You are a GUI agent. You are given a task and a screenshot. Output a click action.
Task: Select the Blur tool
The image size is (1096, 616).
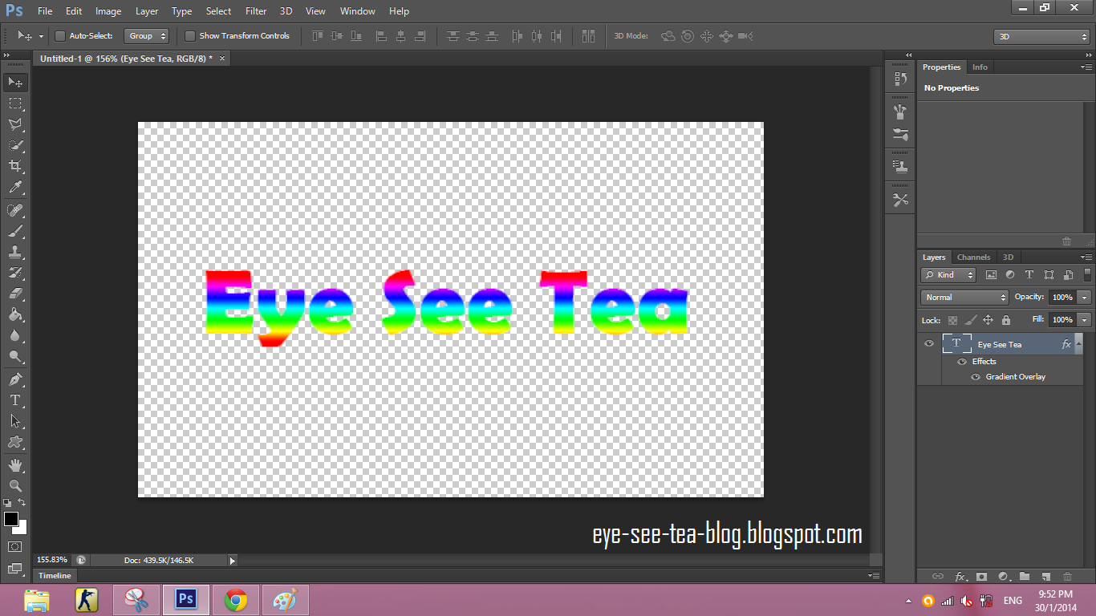click(x=15, y=335)
